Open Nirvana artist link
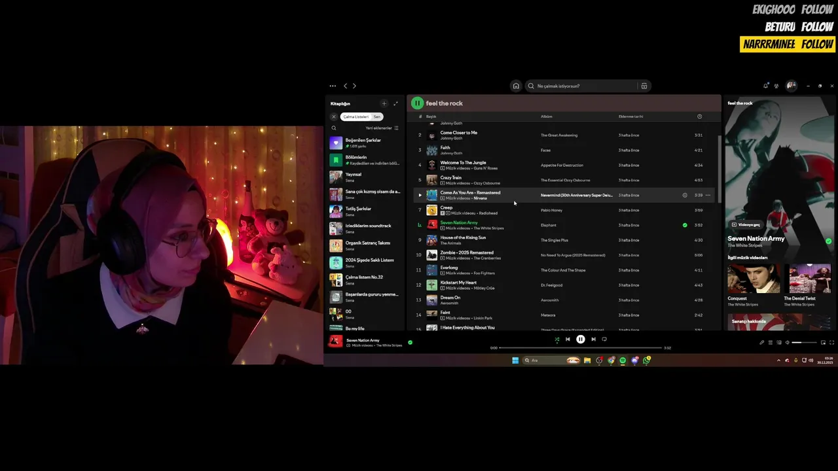Image resolution: width=838 pixels, height=471 pixels. click(x=480, y=198)
